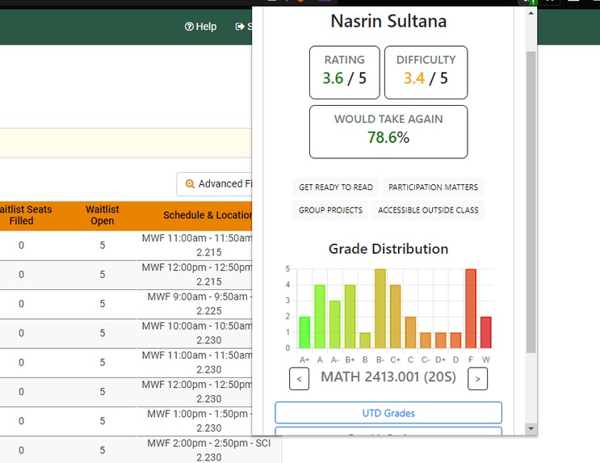Click the MATH 2413.001 (20S) course label
The width and height of the screenshot is (600, 463).
tap(388, 377)
